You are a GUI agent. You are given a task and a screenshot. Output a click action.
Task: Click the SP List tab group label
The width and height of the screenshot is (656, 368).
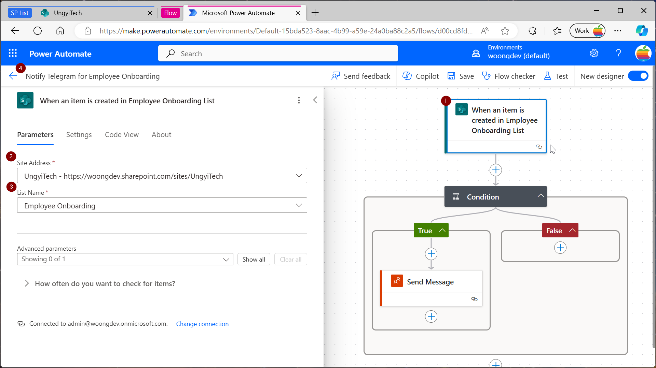click(19, 13)
